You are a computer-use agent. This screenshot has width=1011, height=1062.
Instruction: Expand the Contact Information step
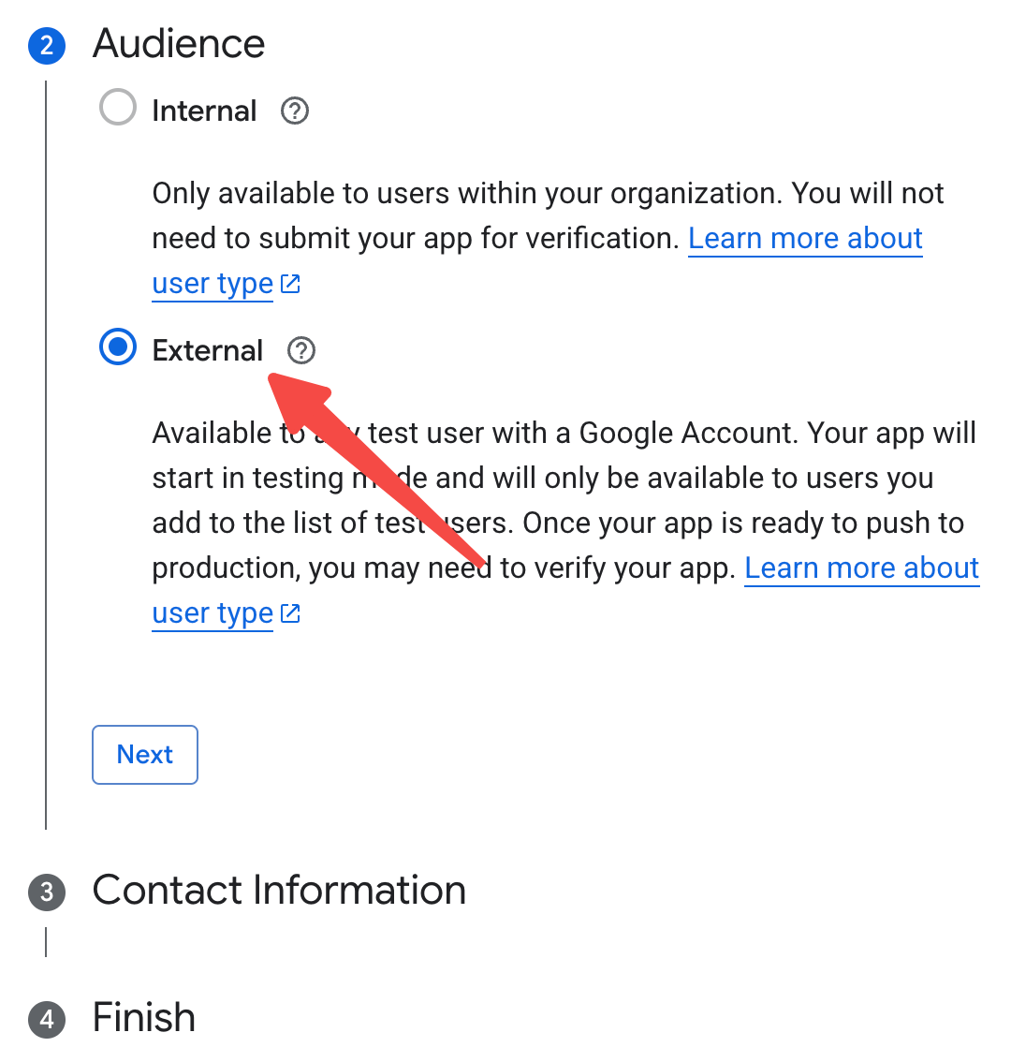(x=279, y=891)
